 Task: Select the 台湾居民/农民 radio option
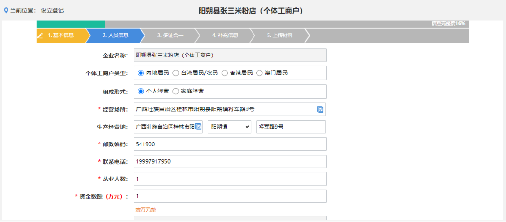(176, 73)
